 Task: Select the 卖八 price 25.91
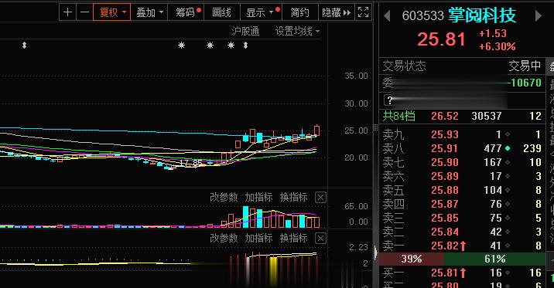(444, 148)
